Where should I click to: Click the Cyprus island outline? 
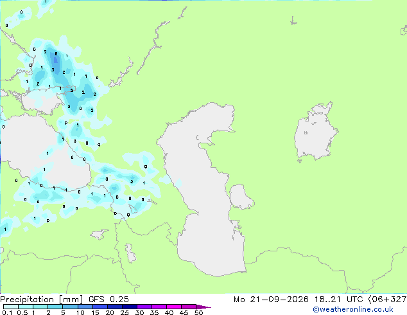[100, 234]
